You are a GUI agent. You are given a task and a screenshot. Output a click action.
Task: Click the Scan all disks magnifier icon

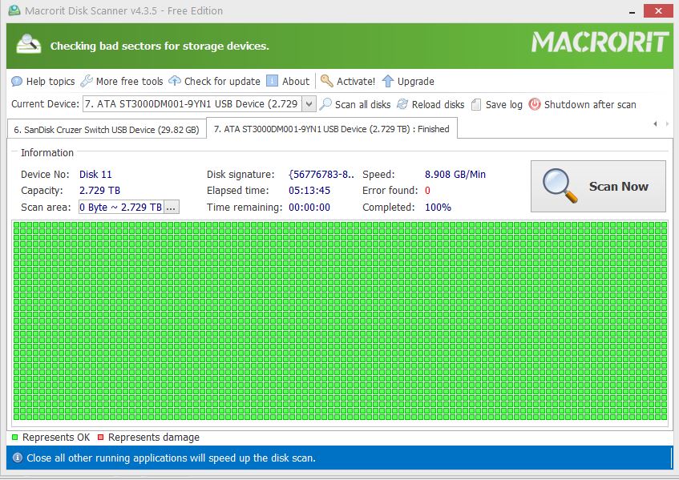pyautogui.click(x=325, y=104)
